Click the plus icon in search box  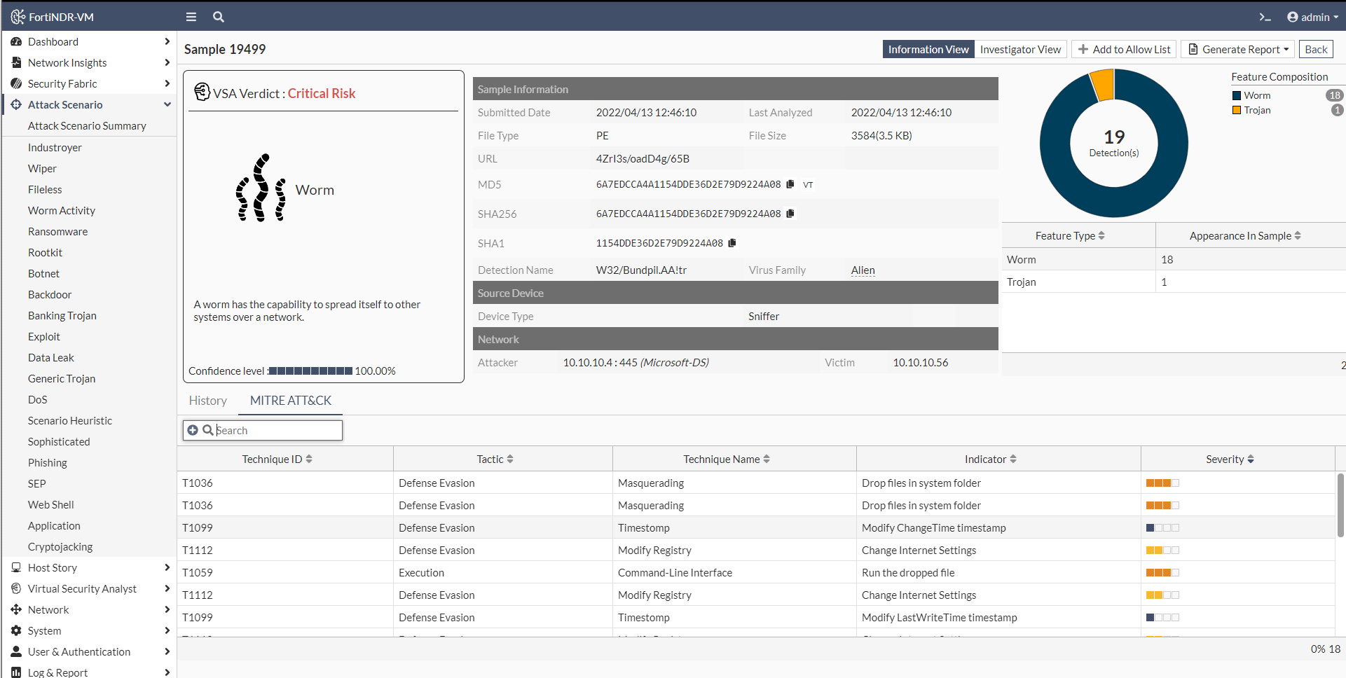(193, 430)
